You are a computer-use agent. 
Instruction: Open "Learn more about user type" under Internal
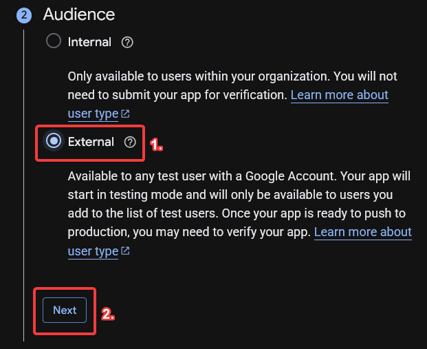339,95
